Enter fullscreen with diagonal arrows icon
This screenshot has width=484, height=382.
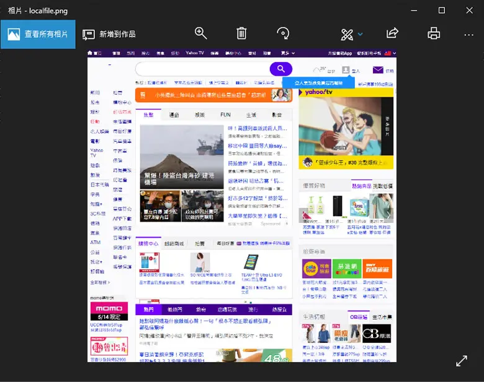coord(462,361)
